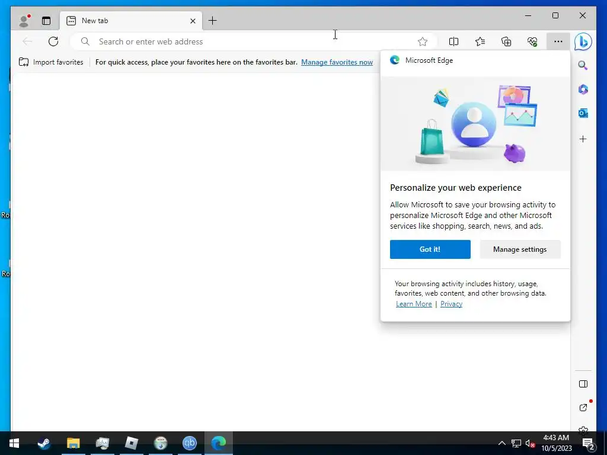607x455 pixels.
Task: Open the profile avatar menu
Action: coord(24,21)
